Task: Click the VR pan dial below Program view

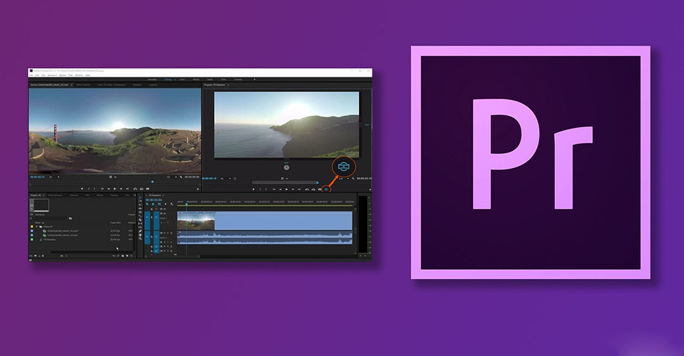Action: [x=286, y=167]
